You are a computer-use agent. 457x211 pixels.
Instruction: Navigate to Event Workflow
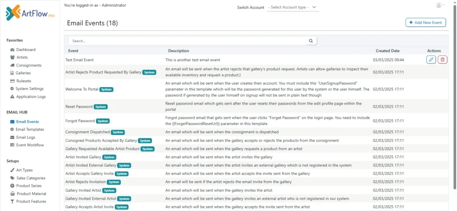point(30,145)
